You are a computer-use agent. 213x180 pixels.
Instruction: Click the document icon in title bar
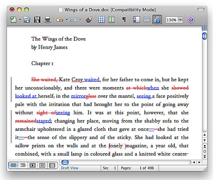click(x=60, y=10)
